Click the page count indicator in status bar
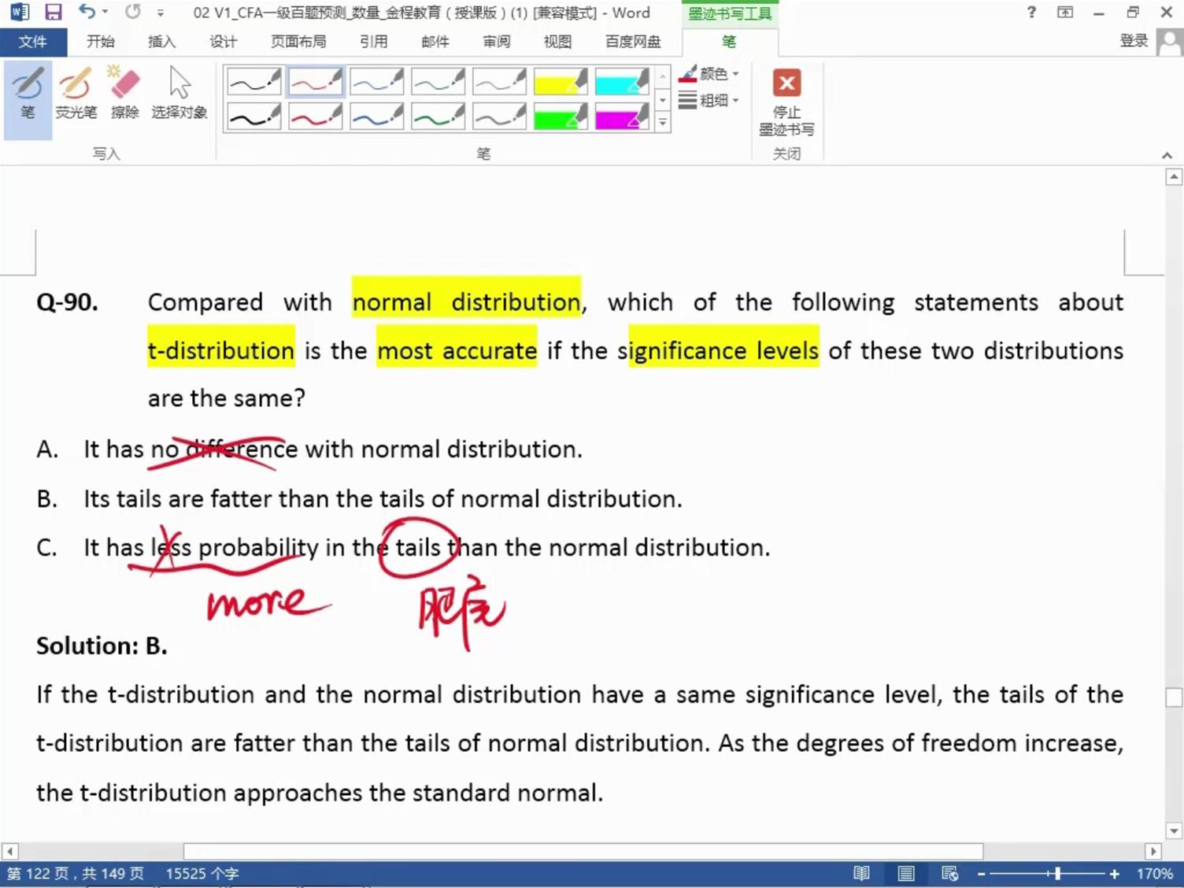Screen dimensions: 1184x888 point(76,874)
